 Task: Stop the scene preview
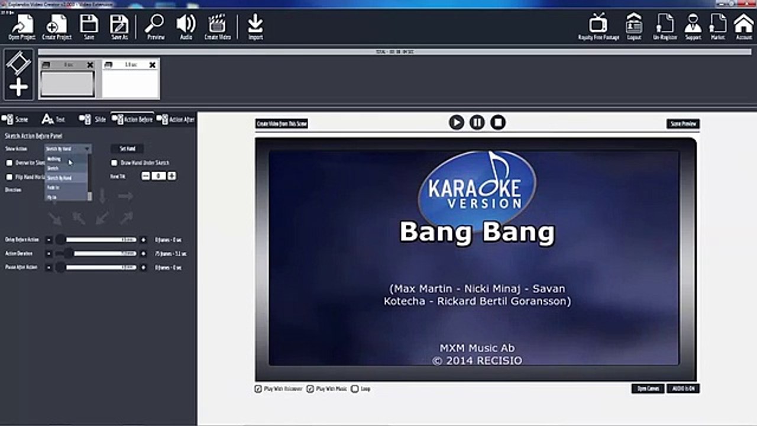pyautogui.click(x=498, y=122)
